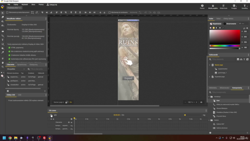Open the Plik menu
This screenshot has width=250, height=141.
pyautogui.click(x=9, y=5)
